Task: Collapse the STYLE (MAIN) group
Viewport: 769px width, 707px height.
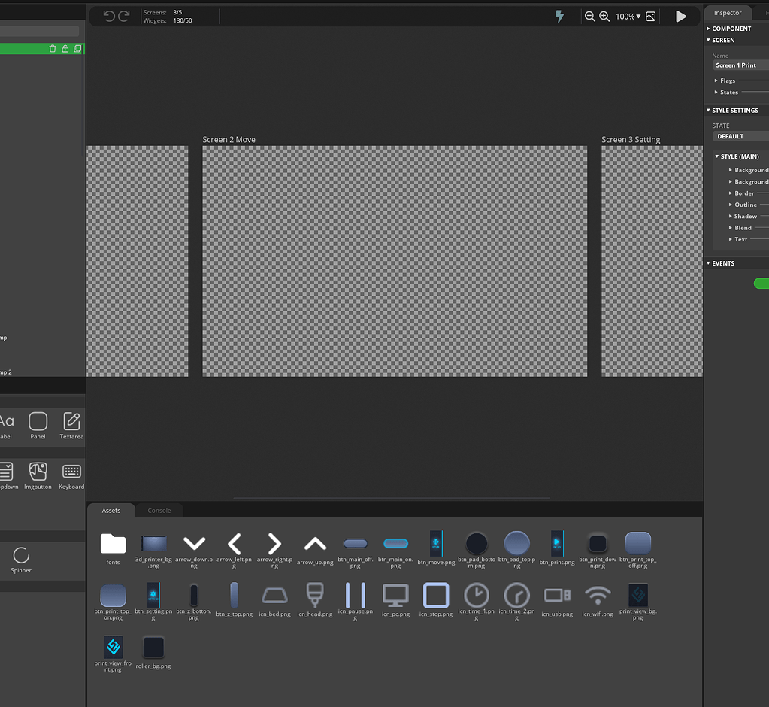Action: [737, 156]
